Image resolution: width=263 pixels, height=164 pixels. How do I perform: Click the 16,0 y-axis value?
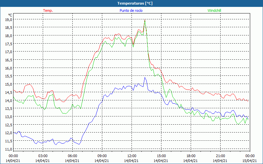pos(9,68)
